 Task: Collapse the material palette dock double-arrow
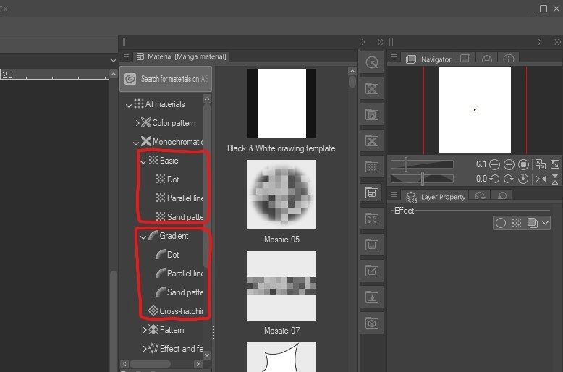click(x=381, y=42)
